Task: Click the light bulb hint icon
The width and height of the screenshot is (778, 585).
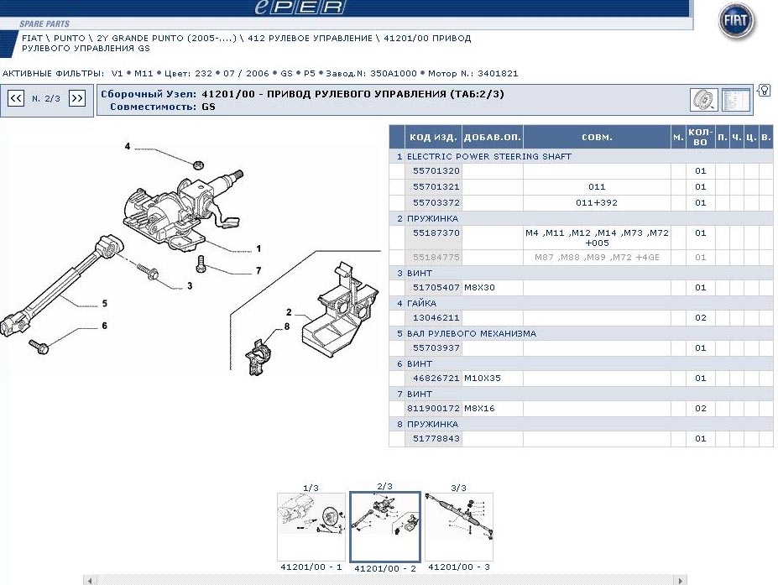Action: [x=764, y=91]
